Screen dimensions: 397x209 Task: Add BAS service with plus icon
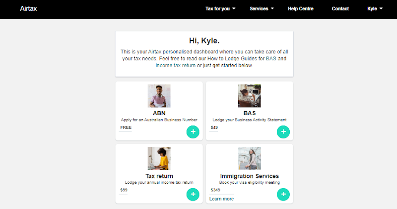pyautogui.click(x=283, y=132)
